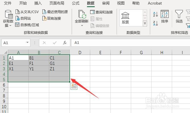190x113 pixels.
Task: Select row 6 header
Action: (4, 85)
